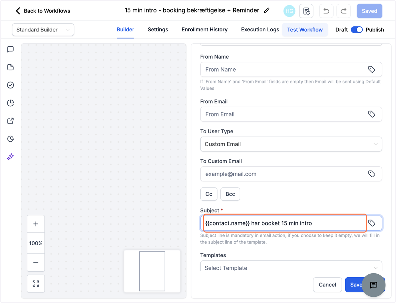Screen dimensions: 396x303
Task: Add a Cc recipient
Action: click(209, 194)
